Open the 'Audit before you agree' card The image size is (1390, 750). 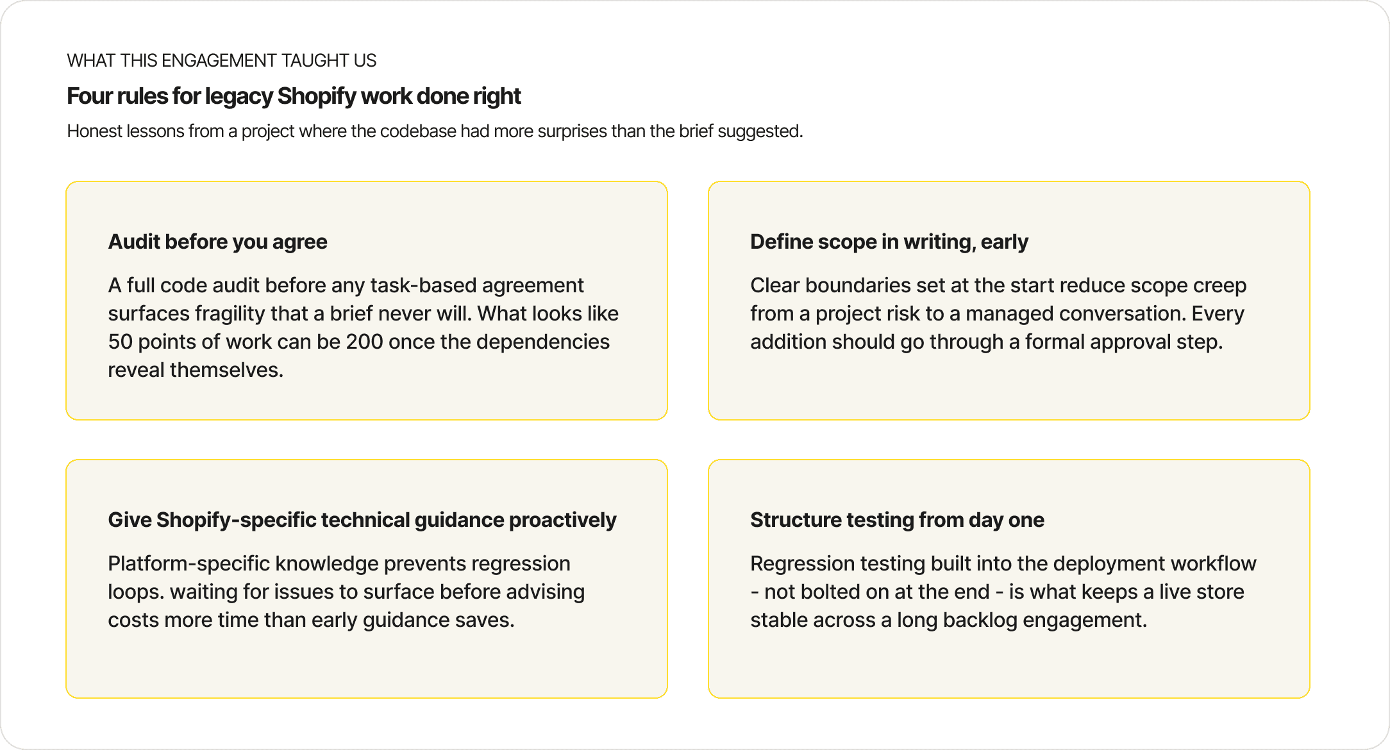[x=367, y=301]
